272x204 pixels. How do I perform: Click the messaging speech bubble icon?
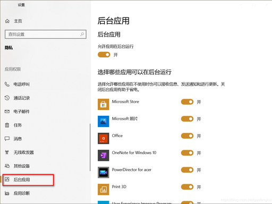(x=7, y=139)
